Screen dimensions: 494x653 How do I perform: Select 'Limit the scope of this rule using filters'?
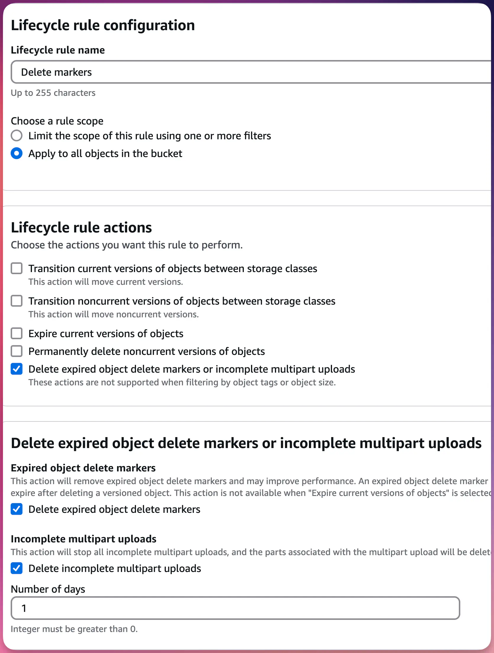tap(17, 135)
